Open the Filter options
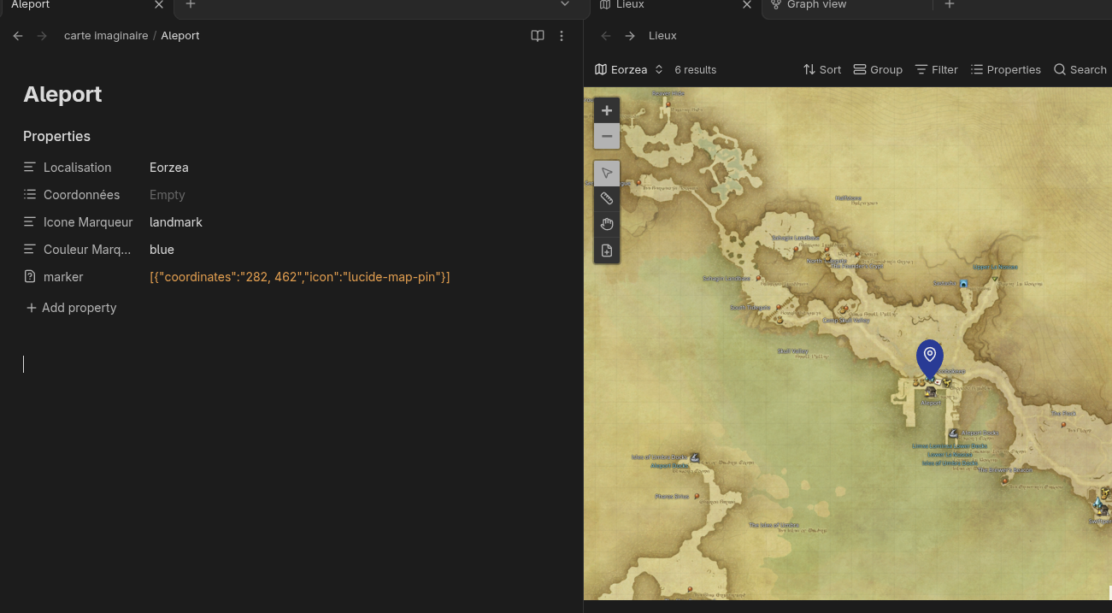1112x613 pixels. [936, 70]
